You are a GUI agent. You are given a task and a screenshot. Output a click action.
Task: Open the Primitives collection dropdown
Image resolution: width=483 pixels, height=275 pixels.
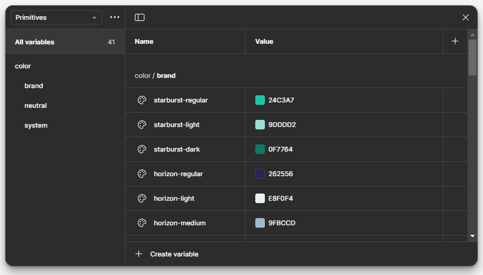pos(57,17)
